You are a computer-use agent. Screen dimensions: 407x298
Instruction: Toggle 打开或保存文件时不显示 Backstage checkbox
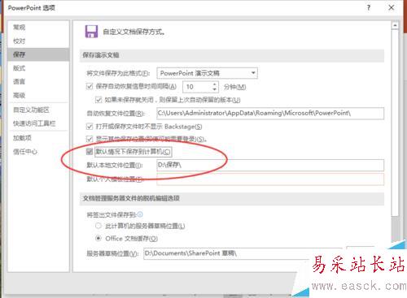[90, 126]
